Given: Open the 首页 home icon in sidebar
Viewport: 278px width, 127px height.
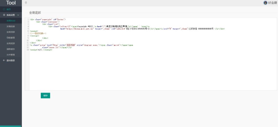Looking at the screenshot, I should point(4,9).
